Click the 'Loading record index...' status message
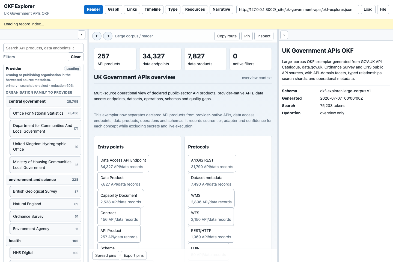 tap(24, 24)
